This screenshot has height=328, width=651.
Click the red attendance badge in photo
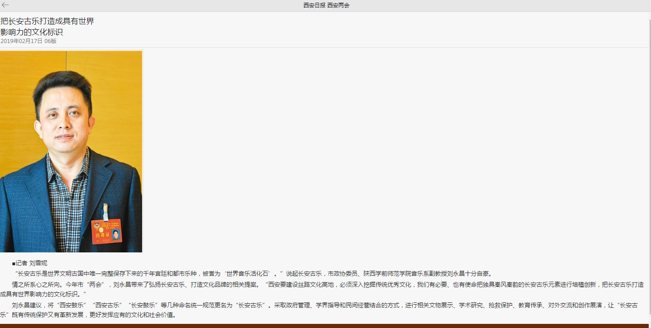tap(106, 231)
